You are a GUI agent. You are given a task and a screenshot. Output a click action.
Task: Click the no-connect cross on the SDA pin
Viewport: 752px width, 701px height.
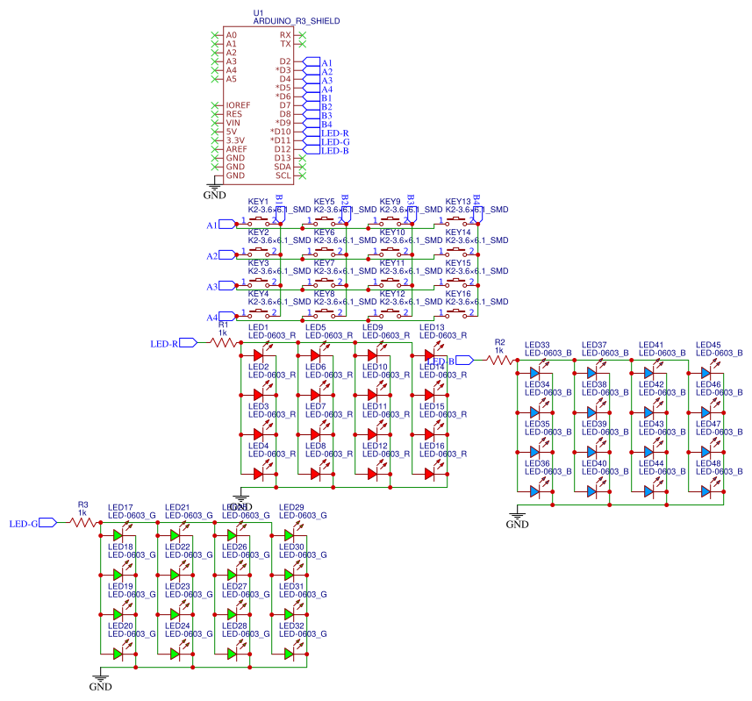pos(302,167)
